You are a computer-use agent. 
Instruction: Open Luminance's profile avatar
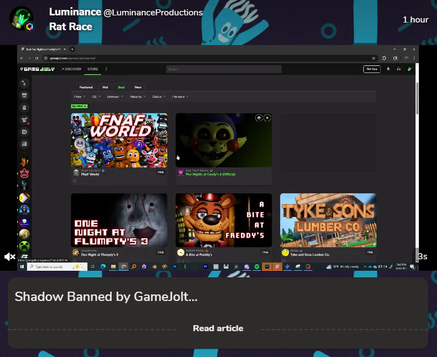21,18
